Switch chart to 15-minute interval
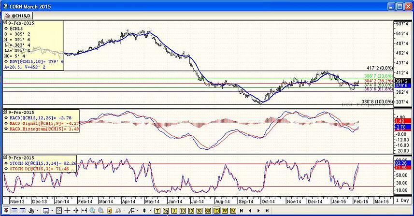The height and width of the screenshot is (216, 414). (x=191, y=211)
